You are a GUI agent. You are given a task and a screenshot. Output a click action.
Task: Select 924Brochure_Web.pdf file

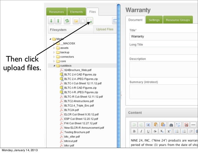click(x=78, y=70)
